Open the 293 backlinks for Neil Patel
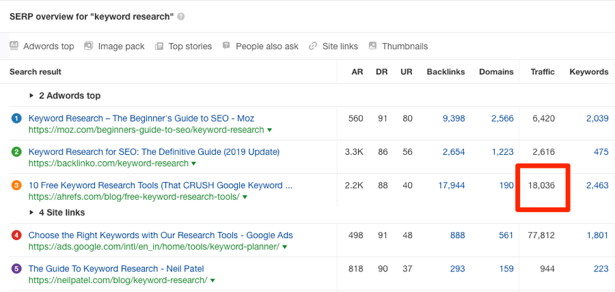Viewport: 615px width, 292px height. 458,269
